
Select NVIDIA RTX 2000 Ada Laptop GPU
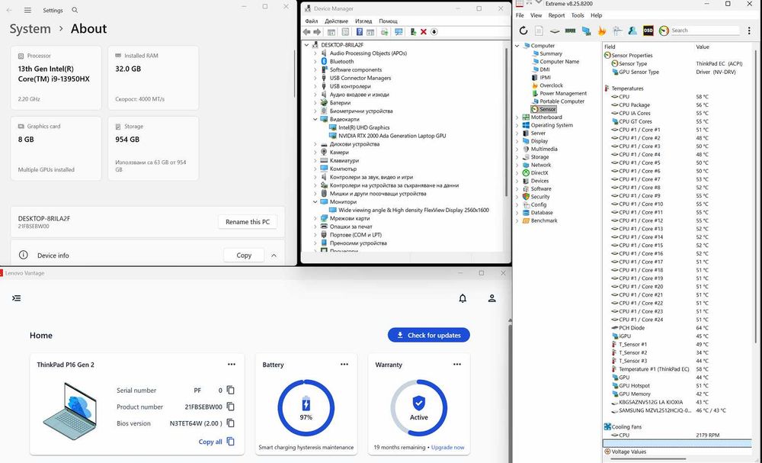392,136
